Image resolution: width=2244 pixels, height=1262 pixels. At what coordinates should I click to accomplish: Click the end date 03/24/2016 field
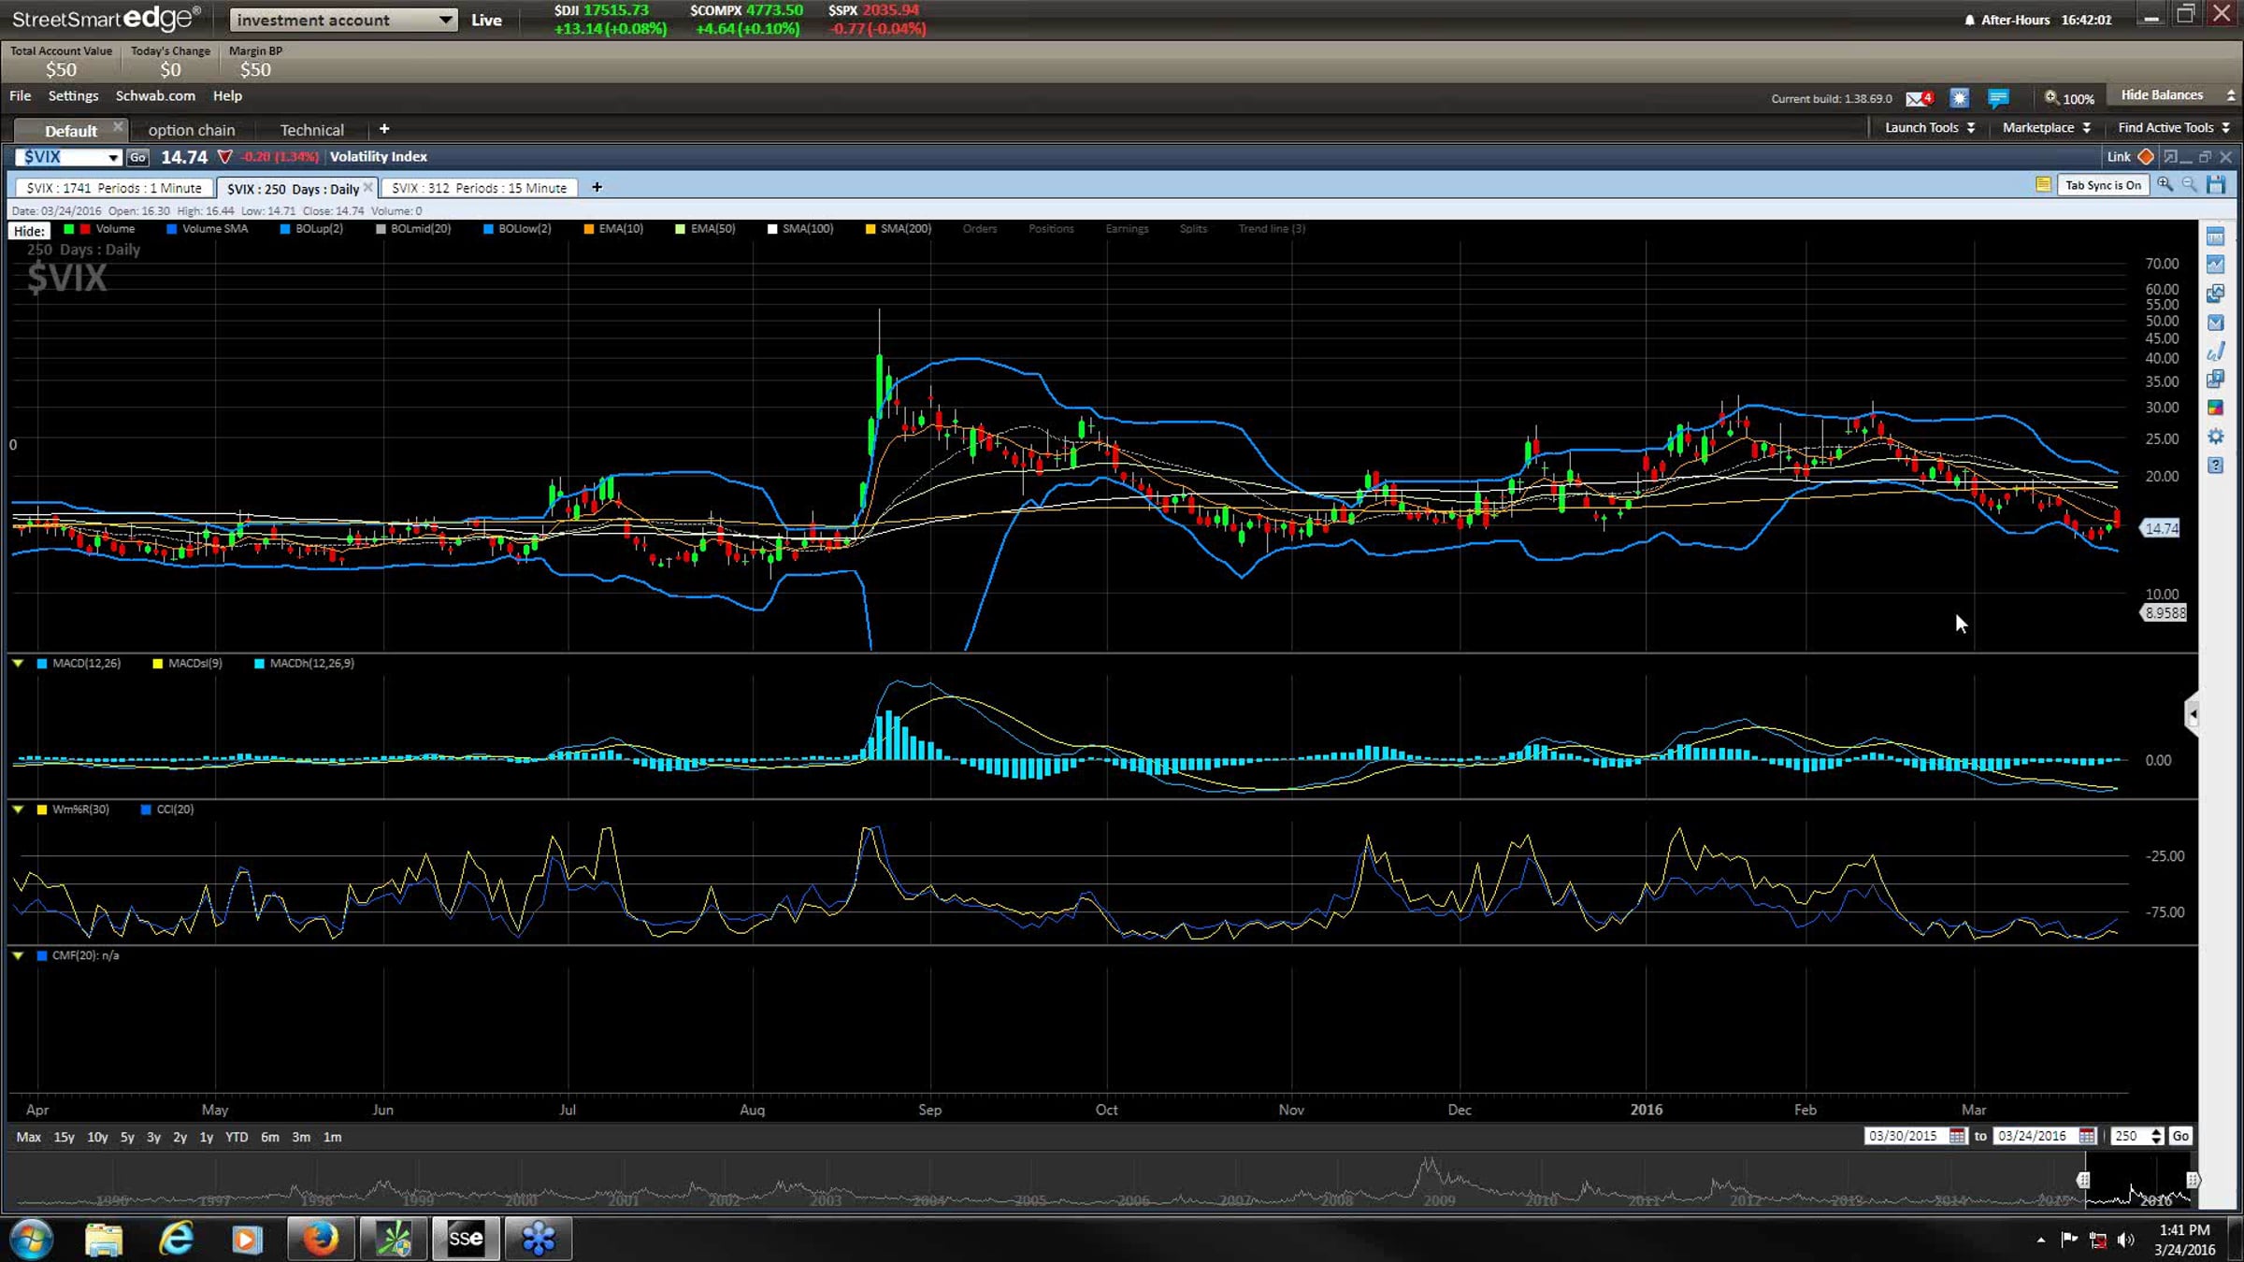click(x=2032, y=1136)
